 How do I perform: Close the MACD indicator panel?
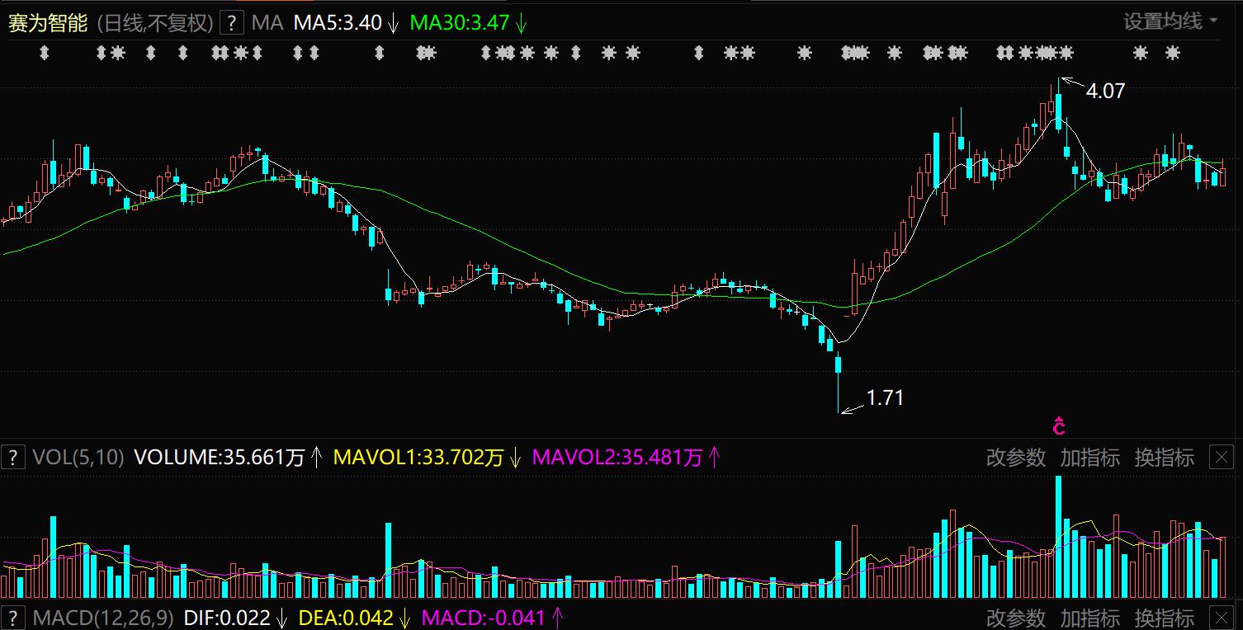tap(1222, 618)
